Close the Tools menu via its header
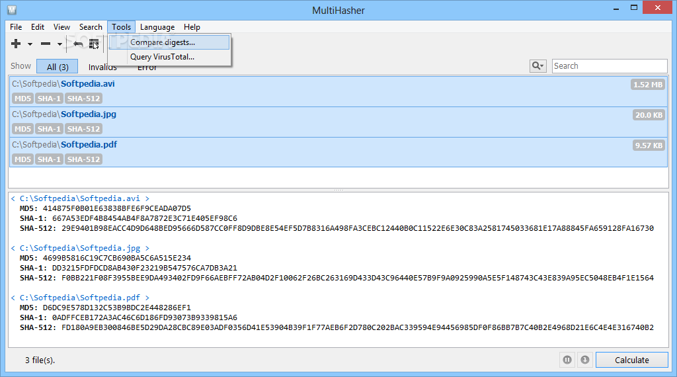This screenshot has width=677, height=377. (x=122, y=26)
